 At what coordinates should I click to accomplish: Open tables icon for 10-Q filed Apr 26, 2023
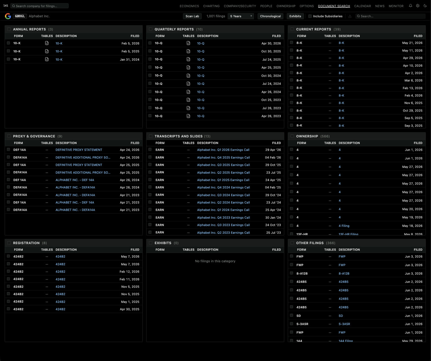point(188,116)
